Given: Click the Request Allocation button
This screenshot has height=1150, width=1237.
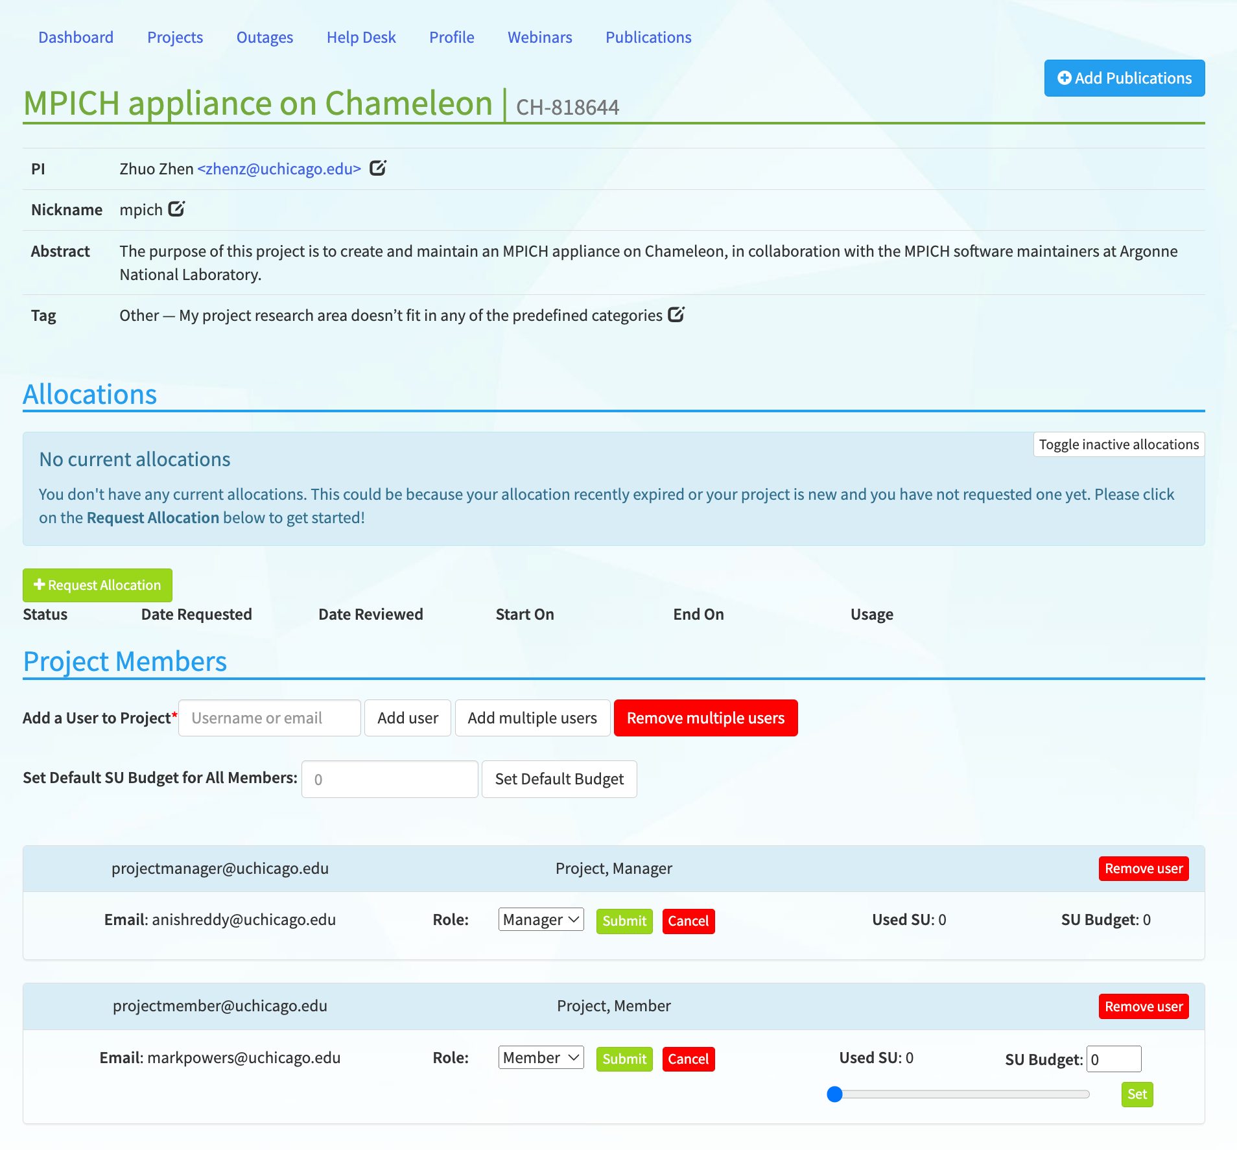Looking at the screenshot, I should tap(97, 585).
